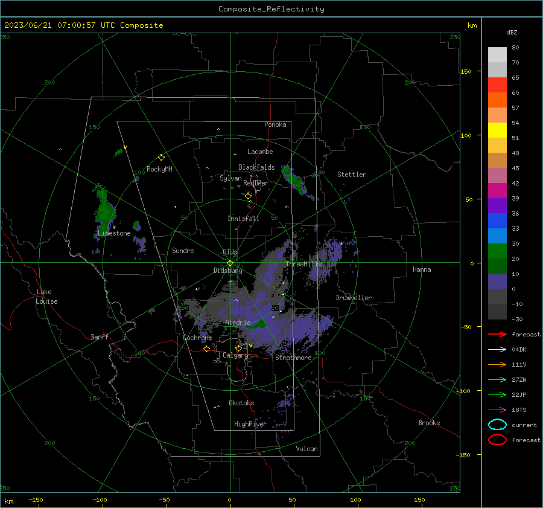Click the yellow diamond at radar center near Olds
This screenshot has height=508, width=543.
click(x=230, y=263)
